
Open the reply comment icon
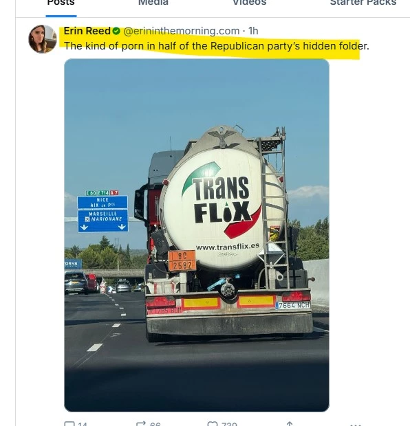[x=69, y=424]
